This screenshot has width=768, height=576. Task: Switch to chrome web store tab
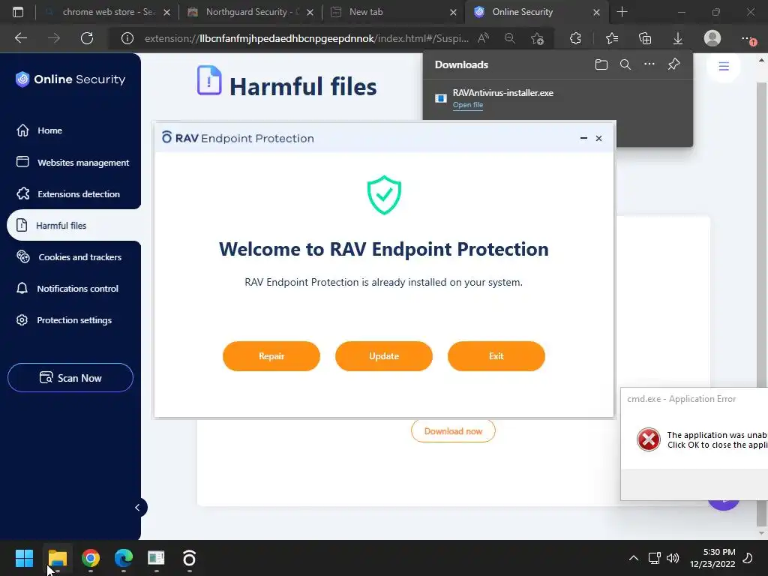point(106,12)
